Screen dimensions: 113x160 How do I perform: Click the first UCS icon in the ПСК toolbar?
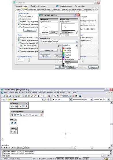click(12, 123)
